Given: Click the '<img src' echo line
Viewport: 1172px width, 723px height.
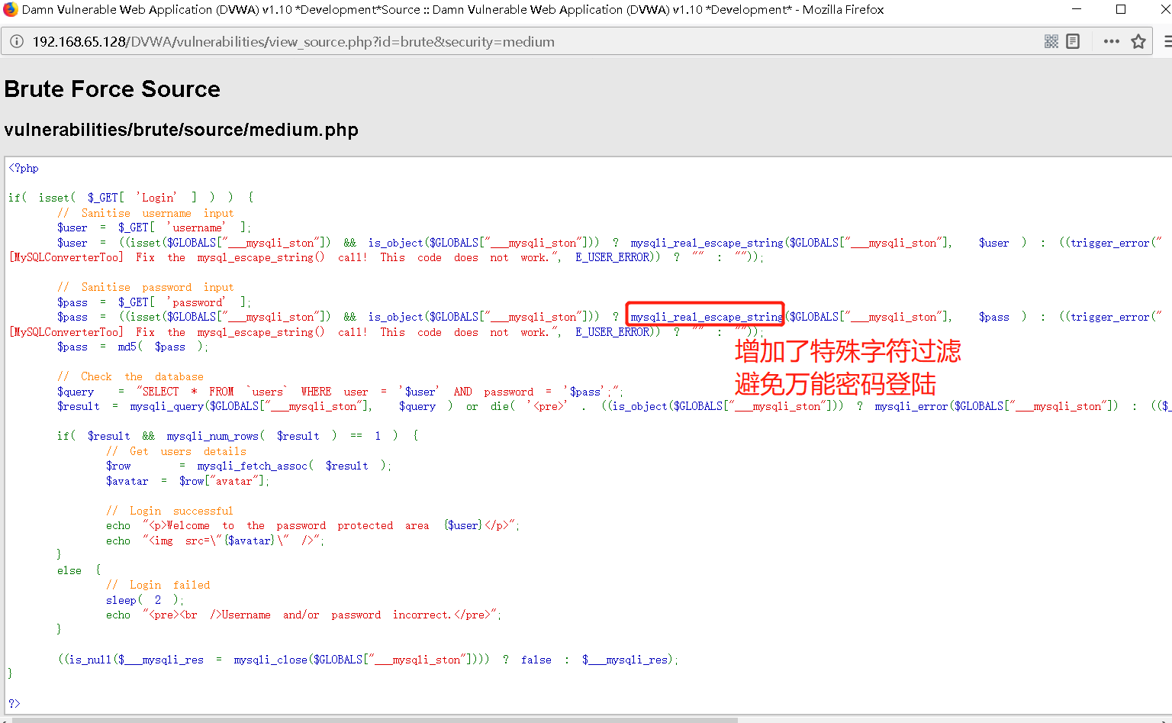Looking at the screenshot, I should 215,541.
